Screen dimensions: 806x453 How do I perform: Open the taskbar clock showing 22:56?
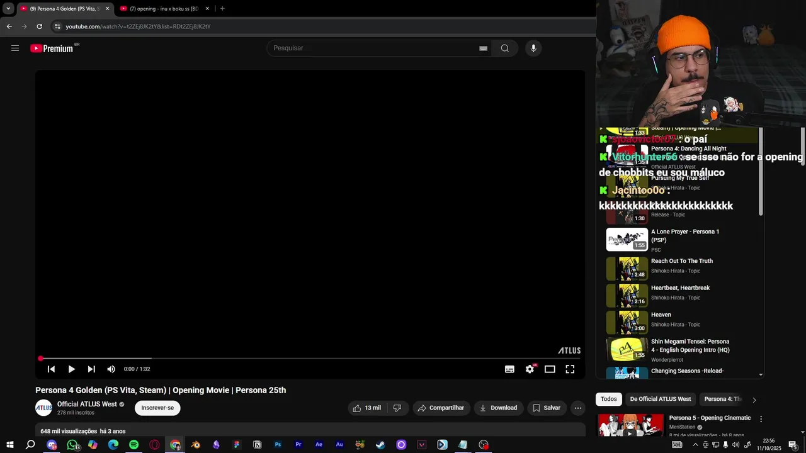[x=768, y=445]
